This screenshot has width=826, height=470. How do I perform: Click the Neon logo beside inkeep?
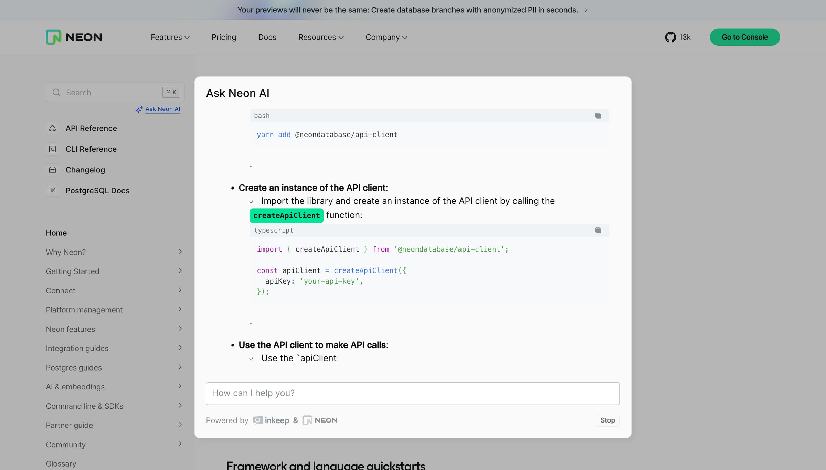tap(320, 420)
